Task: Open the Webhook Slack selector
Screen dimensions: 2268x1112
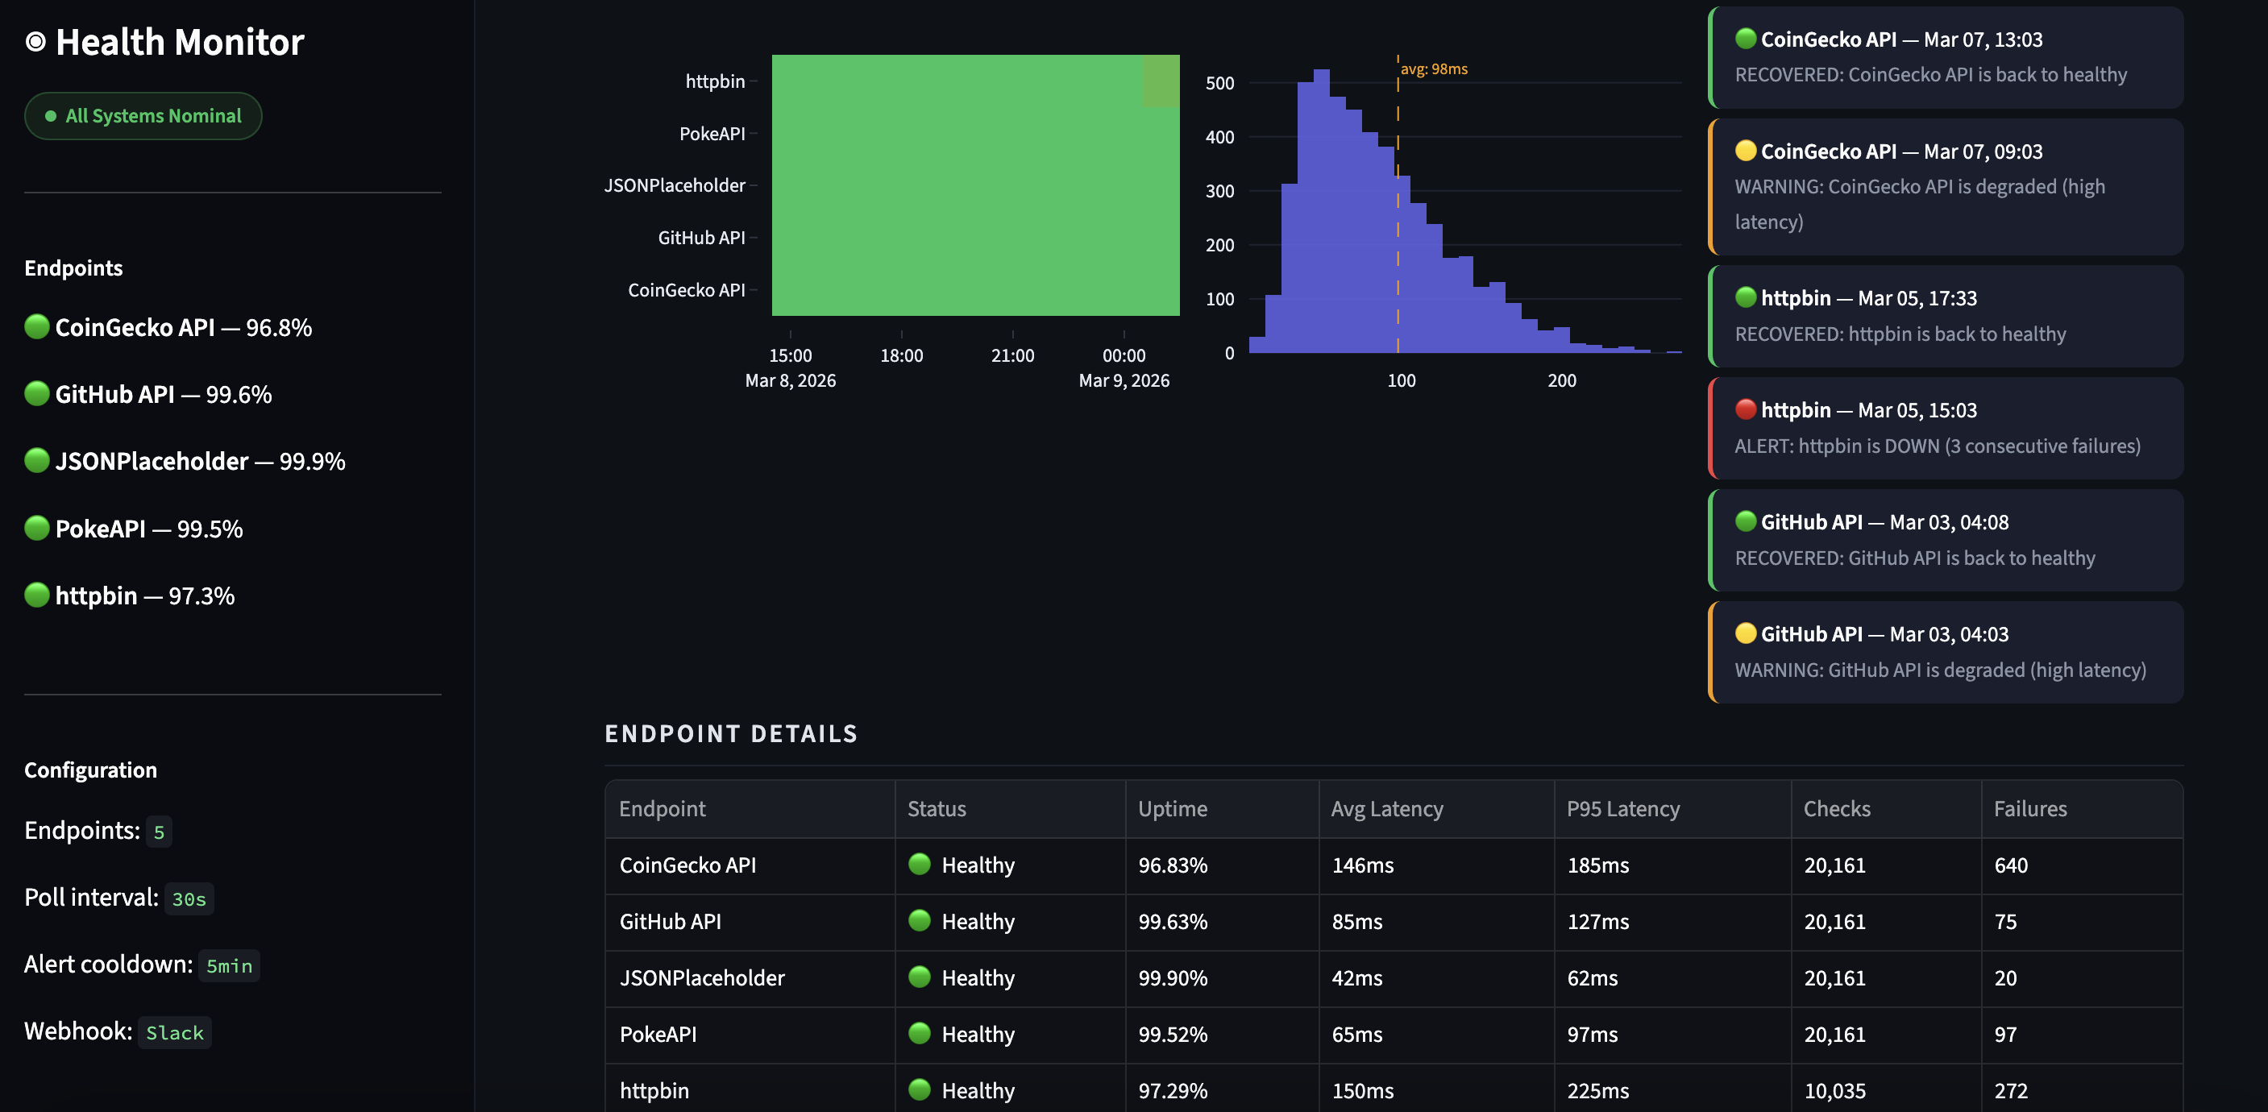Action: (174, 1032)
